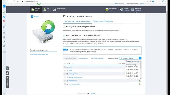Screen dimensions: 170x95
Task: Select backup 26.11.2021 19:57
Action: [x=132, y=73]
